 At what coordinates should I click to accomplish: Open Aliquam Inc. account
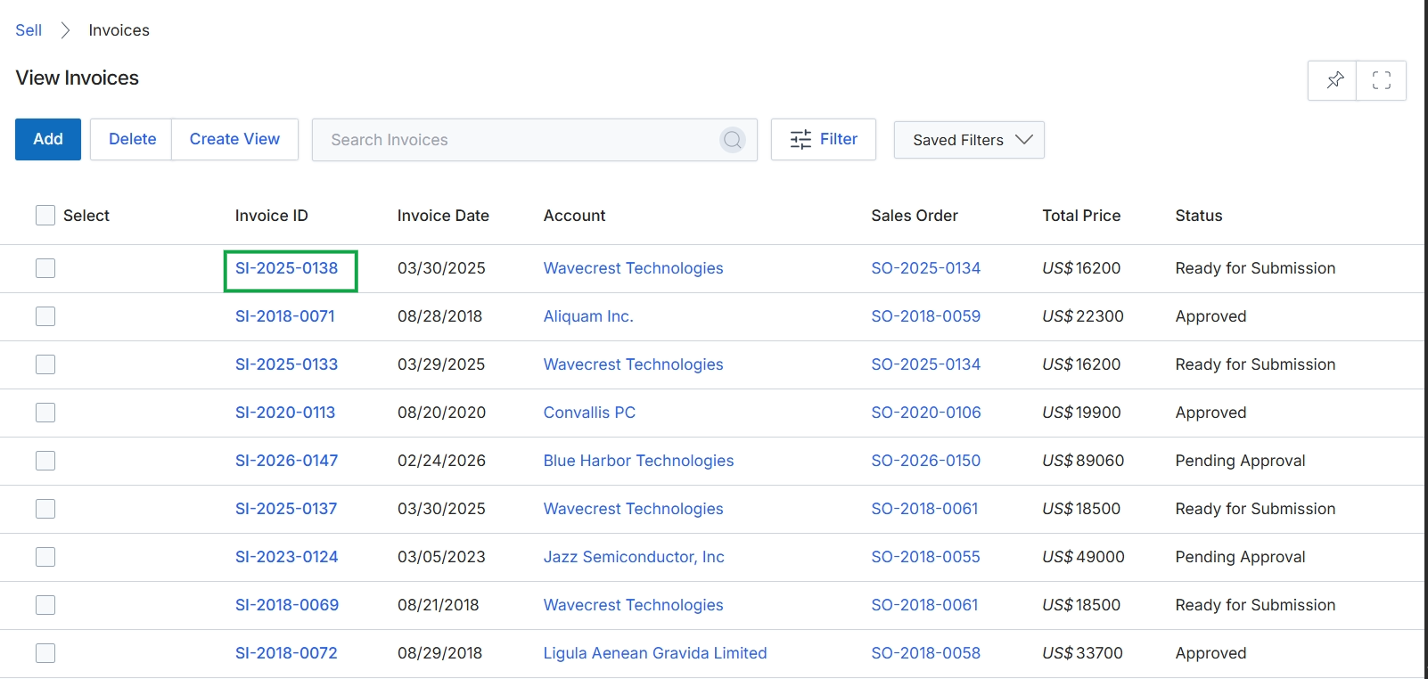coord(588,316)
